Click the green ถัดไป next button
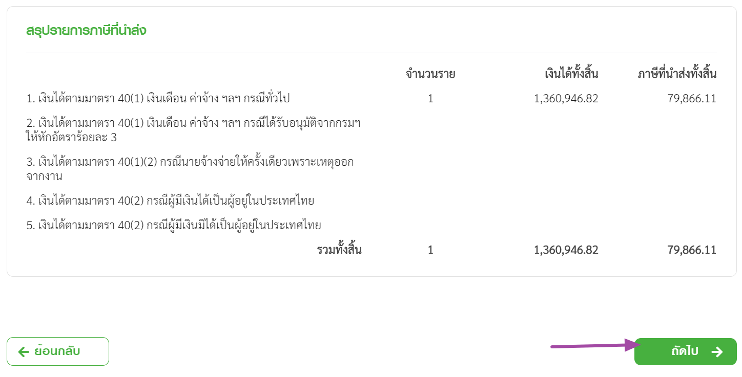This screenshot has height=377, width=742. 685,351
